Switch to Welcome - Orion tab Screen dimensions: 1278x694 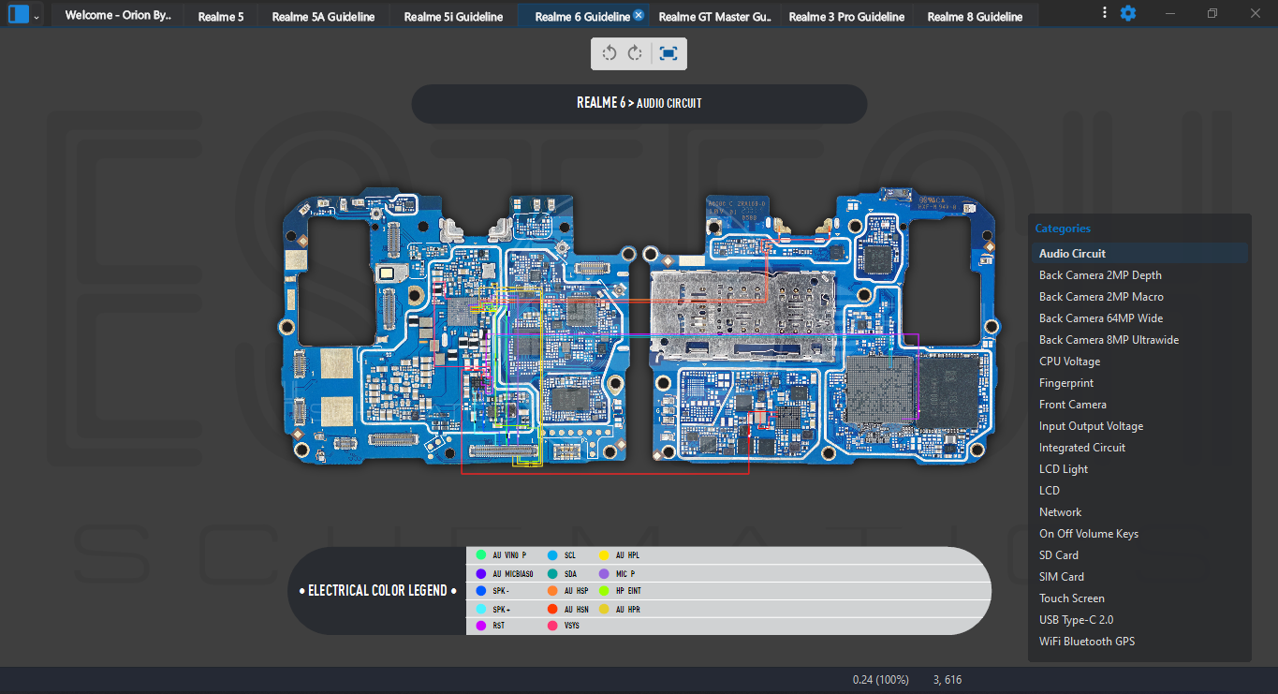(118, 16)
